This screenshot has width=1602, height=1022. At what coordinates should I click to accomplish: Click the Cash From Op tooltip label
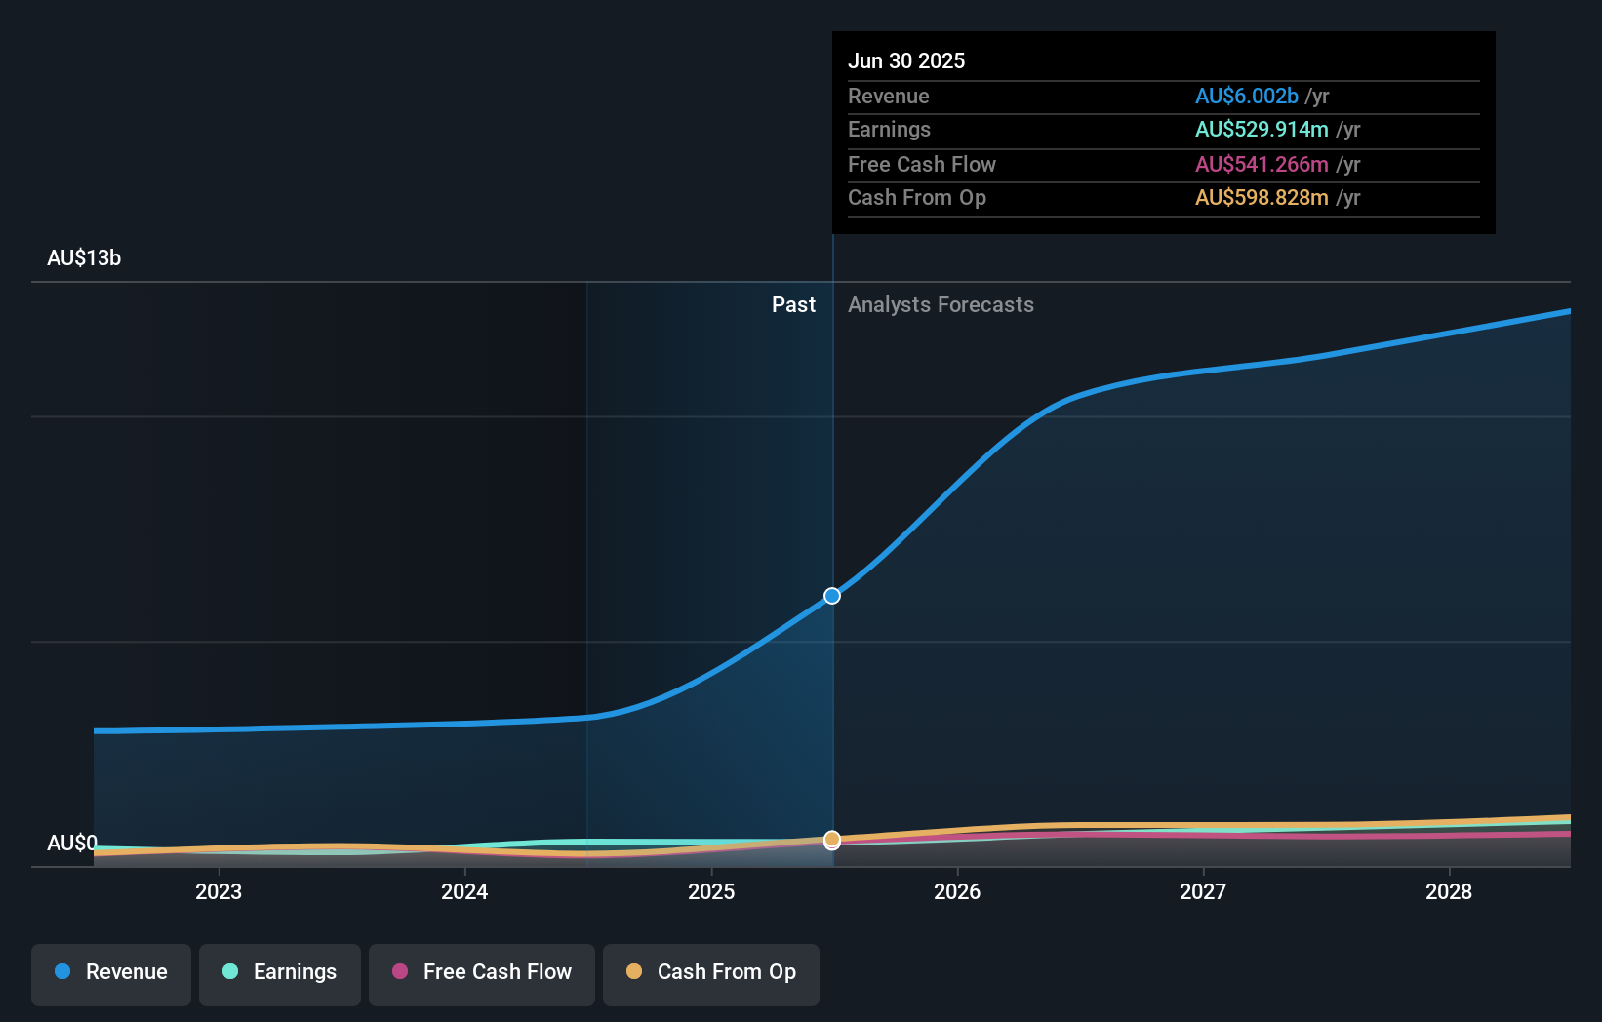coord(917,198)
